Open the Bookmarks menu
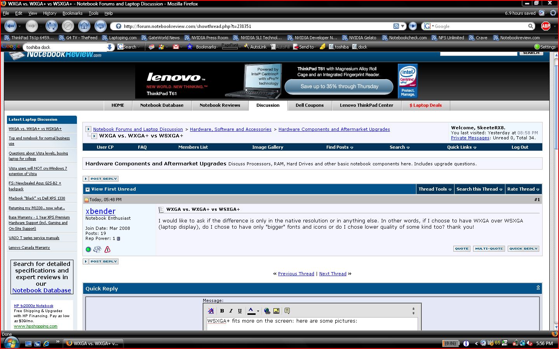 coord(72,13)
